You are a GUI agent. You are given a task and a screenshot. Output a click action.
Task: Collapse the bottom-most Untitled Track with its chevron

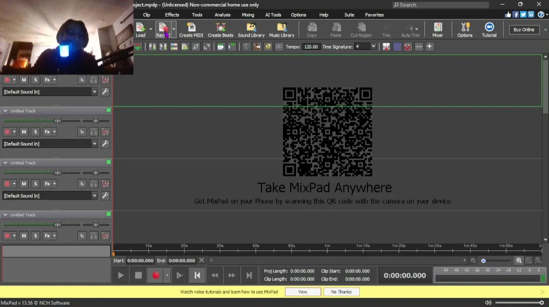point(5,214)
